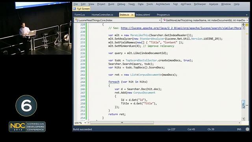The image size is (252, 142).
Task: Open the Edit menu
Action: tap(83, 4)
